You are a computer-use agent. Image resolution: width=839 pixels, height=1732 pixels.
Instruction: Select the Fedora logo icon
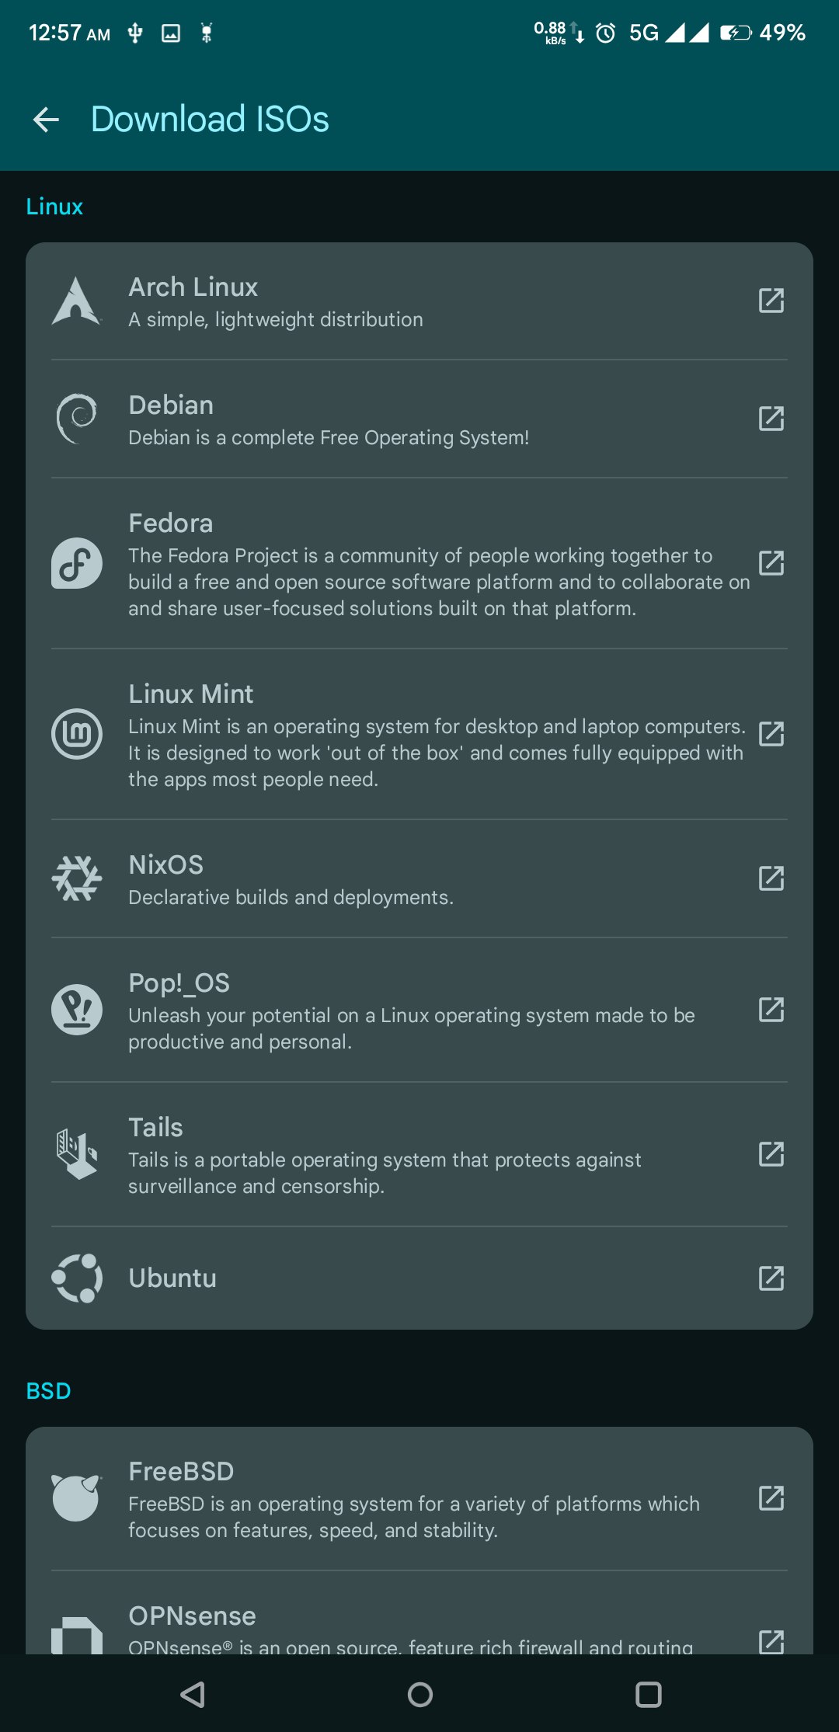pyautogui.click(x=76, y=565)
